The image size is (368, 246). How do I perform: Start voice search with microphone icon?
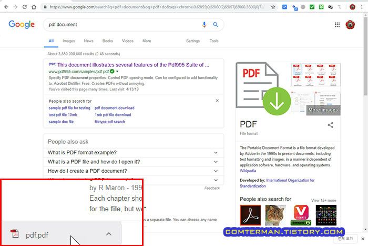click(x=204, y=24)
